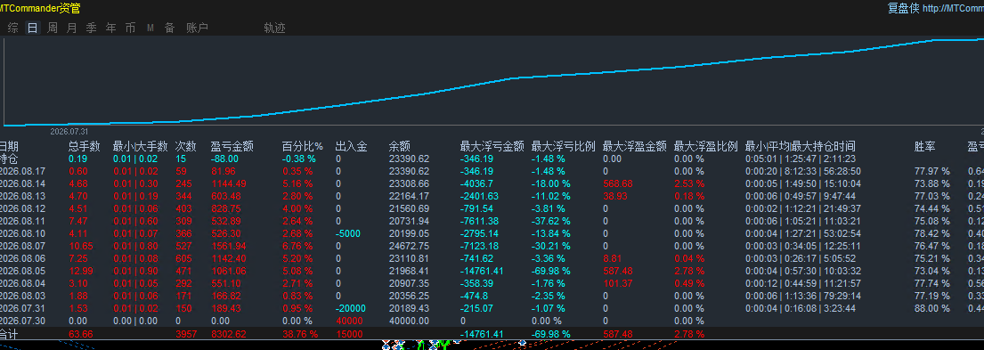Switch to the 备 tab
The width and height of the screenshot is (984, 350).
tap(169, 28)
